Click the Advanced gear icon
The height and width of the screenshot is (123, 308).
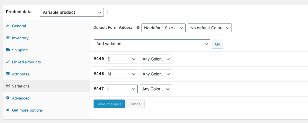[8, 98]
